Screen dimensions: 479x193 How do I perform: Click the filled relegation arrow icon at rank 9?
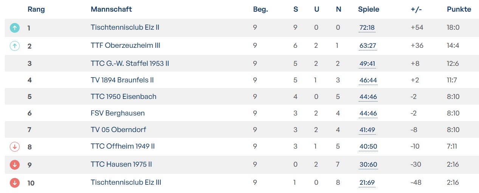pos(14,165)
